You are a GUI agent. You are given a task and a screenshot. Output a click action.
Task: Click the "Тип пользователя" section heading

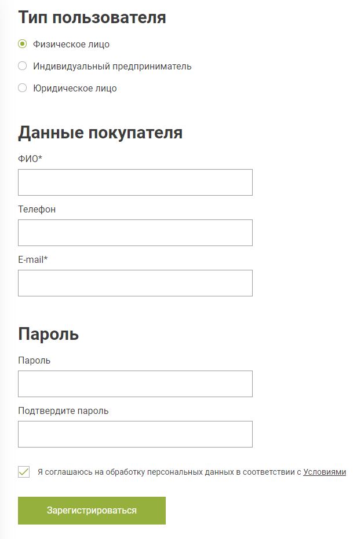click(92, 17)
